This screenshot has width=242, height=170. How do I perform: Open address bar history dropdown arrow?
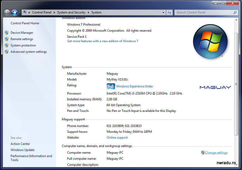pos(163,12)
